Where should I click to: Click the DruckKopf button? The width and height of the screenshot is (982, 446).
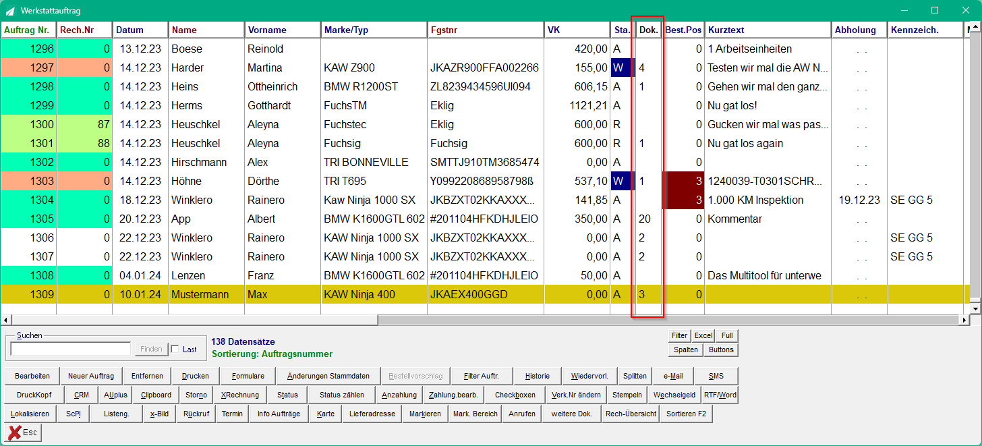(x=34, y=395)
